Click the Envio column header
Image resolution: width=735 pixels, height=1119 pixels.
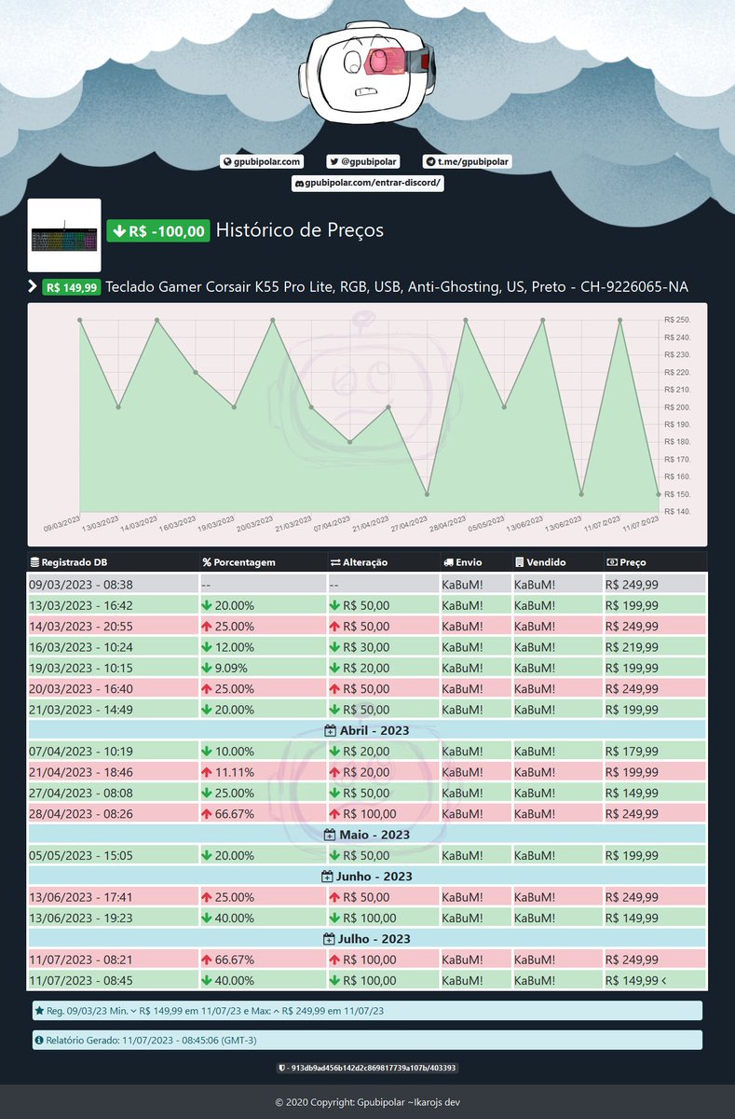tap(474, 562)
